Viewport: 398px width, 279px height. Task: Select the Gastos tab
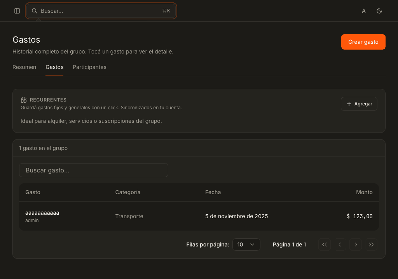(x=54, y=67)
